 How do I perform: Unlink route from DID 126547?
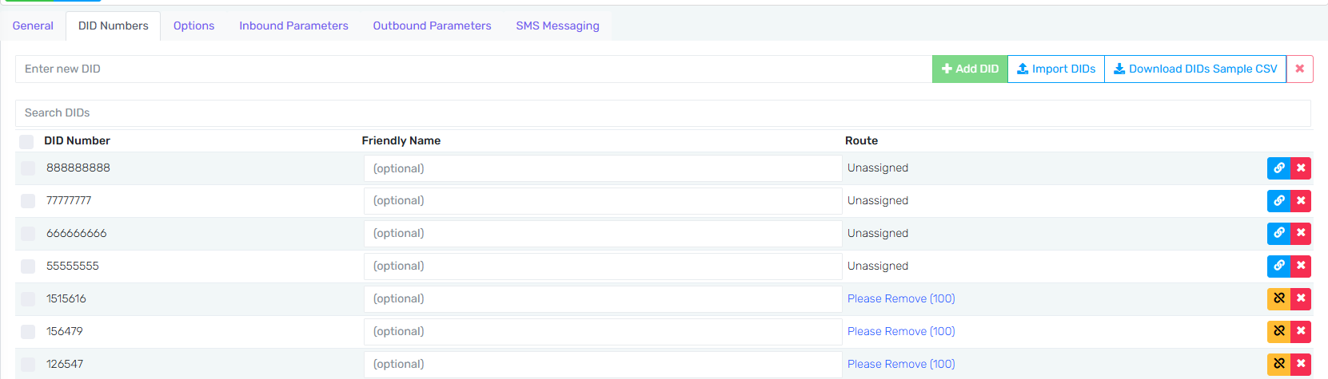pos(1278,365)
